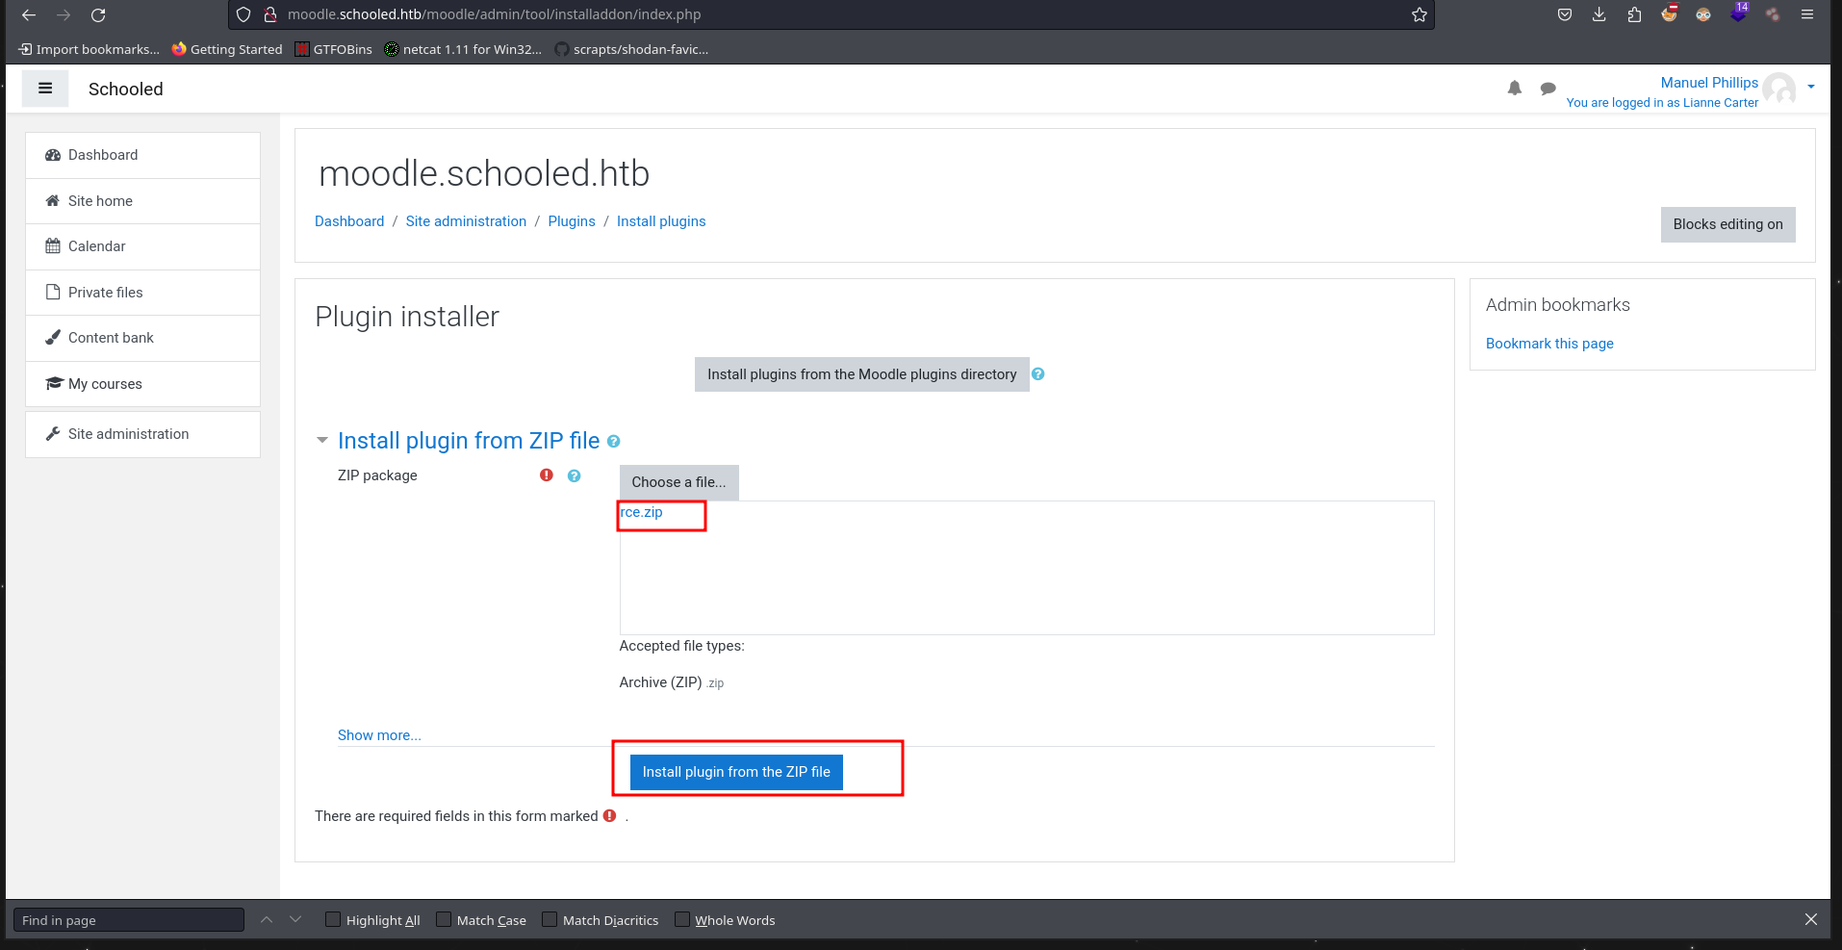The width and height of the screenshot is (1842, 950).
Task: Click help icon next to Install plugin from ZIP file heading
Action: 614,442
